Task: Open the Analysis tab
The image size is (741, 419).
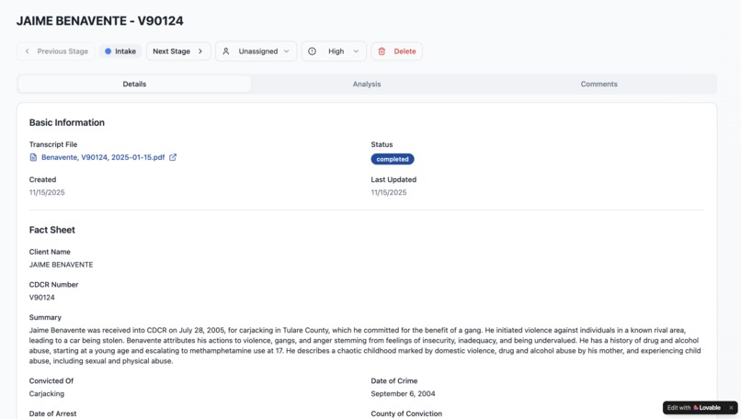Action: click(x=367, y=85)
